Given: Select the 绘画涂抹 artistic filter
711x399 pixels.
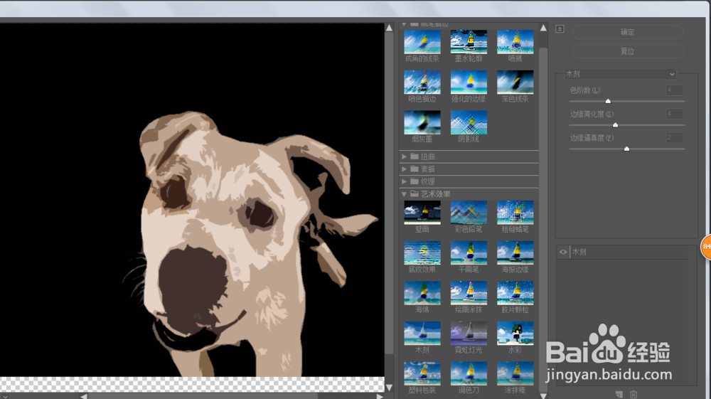Looking at the screenshot, I should pyautogui.click(x=469, y=293).
